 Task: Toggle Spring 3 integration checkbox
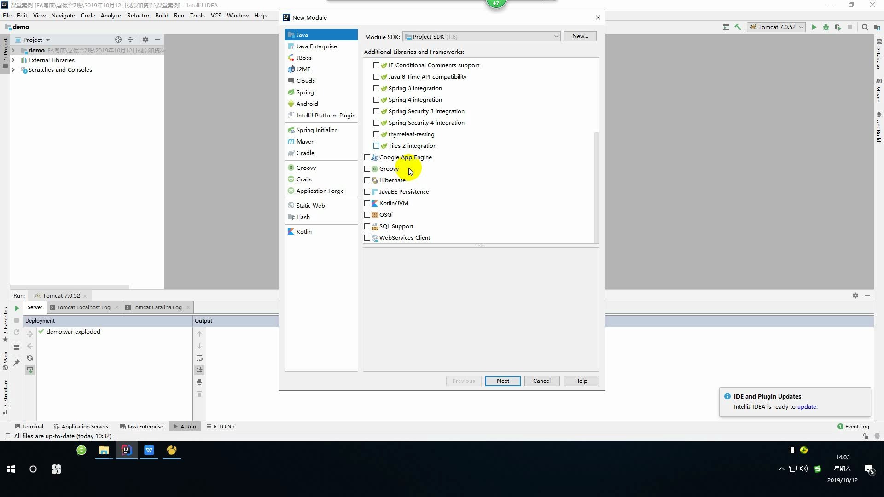(x=376, y=87)
